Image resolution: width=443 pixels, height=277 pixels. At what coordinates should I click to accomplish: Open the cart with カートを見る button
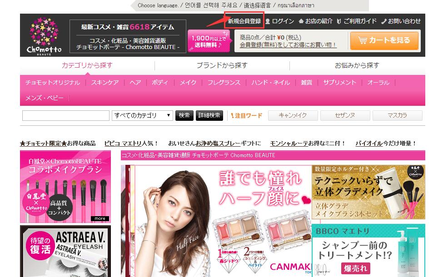[384, 40]
